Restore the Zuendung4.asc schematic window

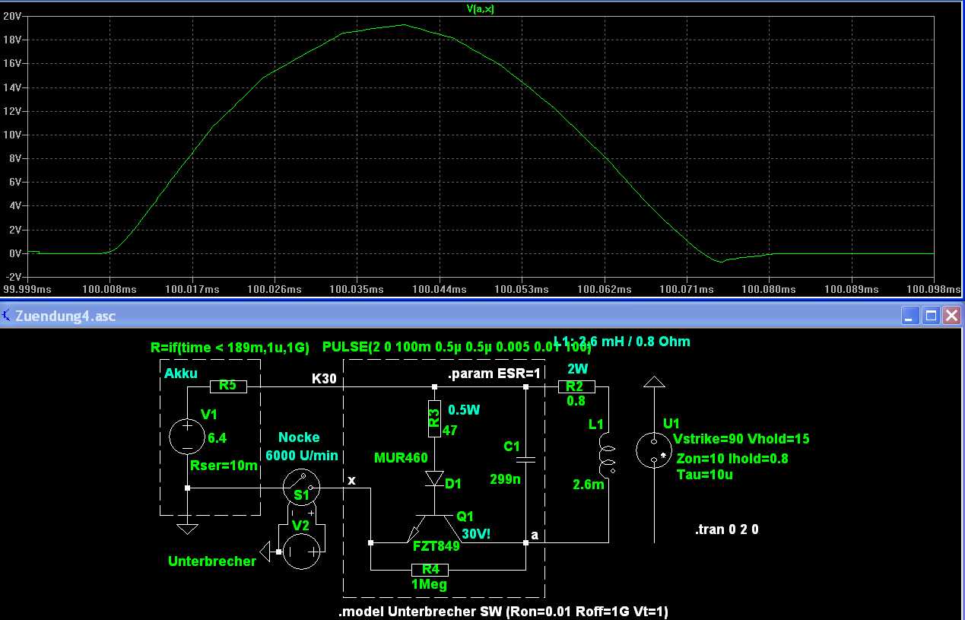tap(930, 316)
